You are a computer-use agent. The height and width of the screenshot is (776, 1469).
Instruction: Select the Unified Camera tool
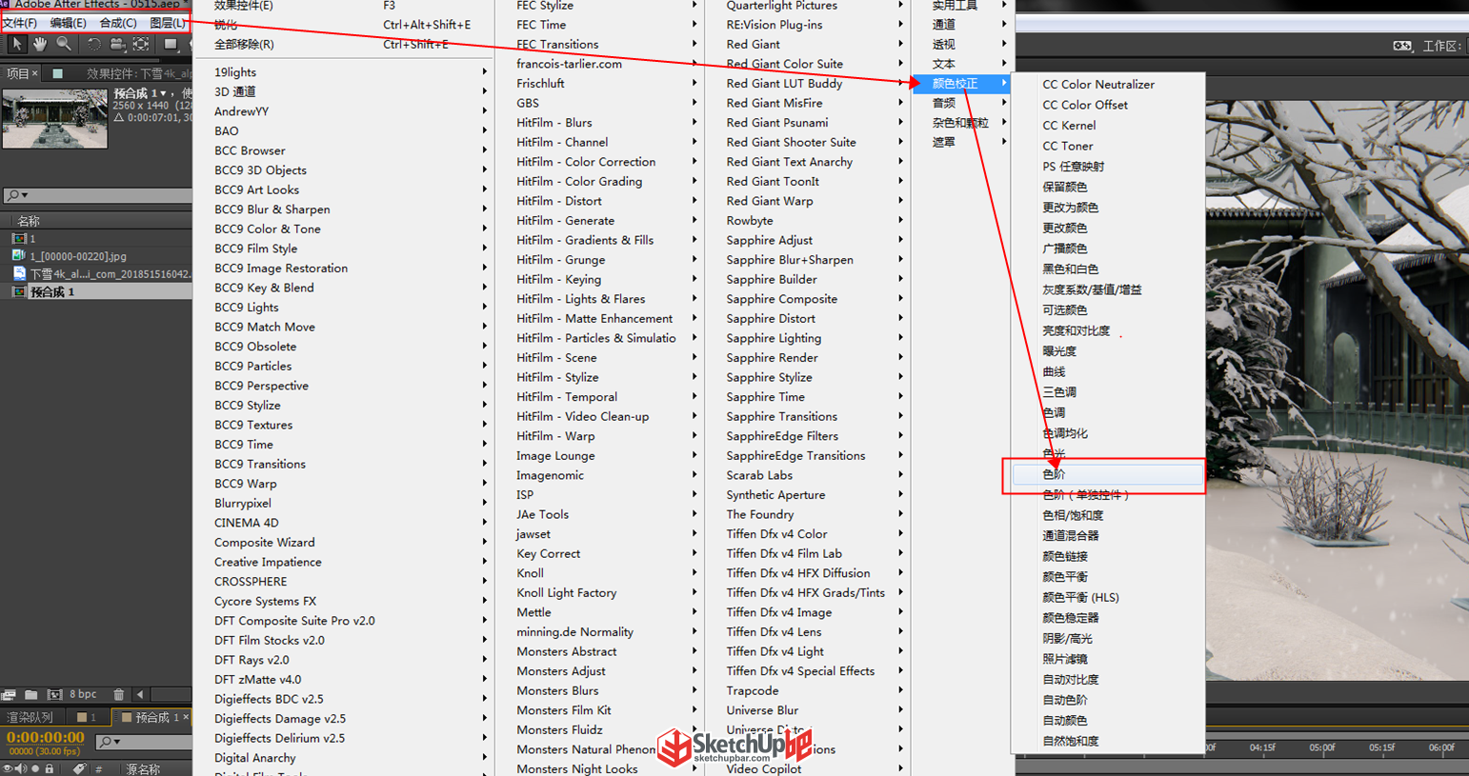coord(117,44)
